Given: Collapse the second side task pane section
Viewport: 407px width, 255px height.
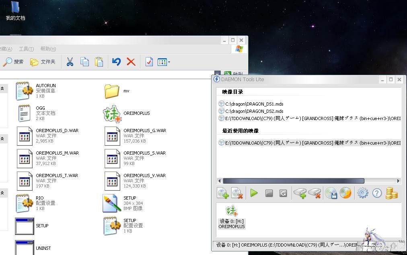Looking at the screenshot, I should pyautogui.click(x=2, y=139).
